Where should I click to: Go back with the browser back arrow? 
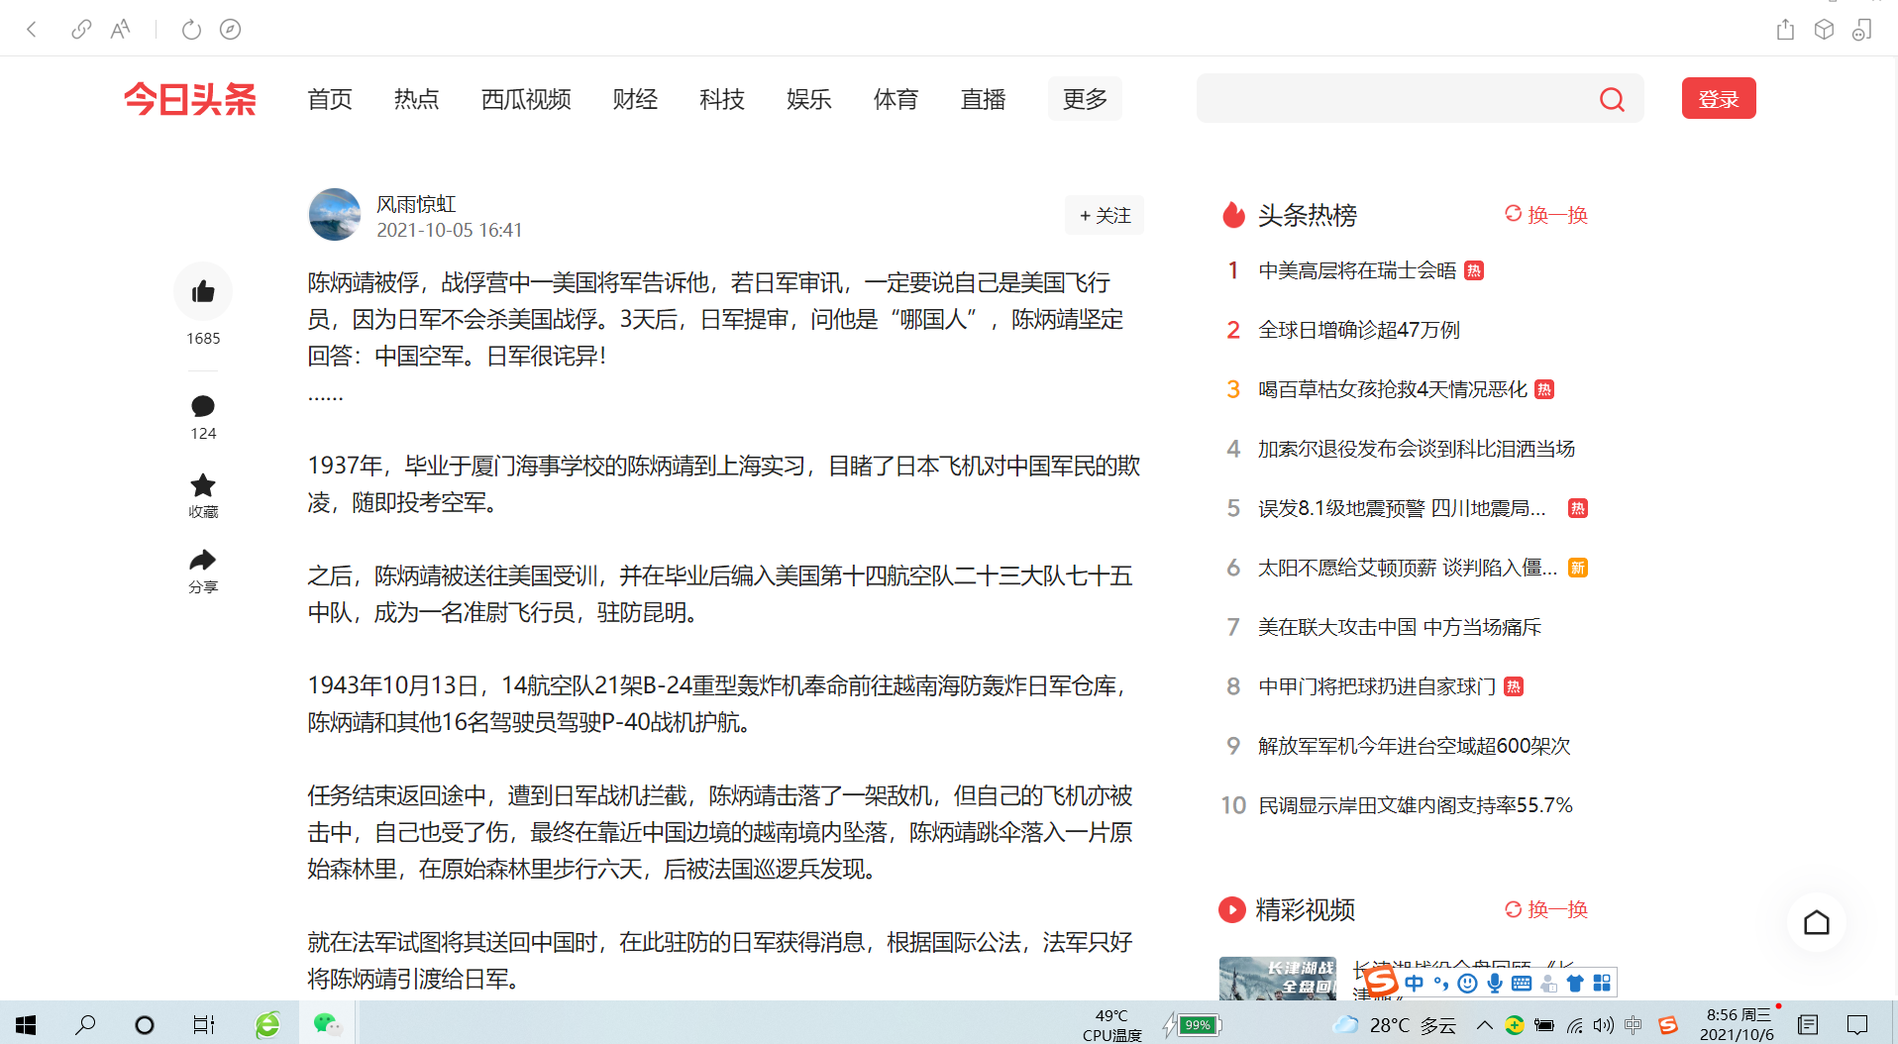click(x=32, y=30)
